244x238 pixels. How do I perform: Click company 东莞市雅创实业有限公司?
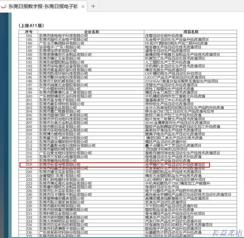(60, 127)
